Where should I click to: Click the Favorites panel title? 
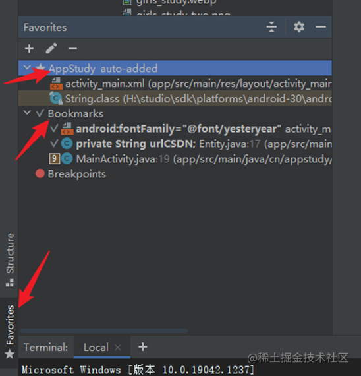45,28
